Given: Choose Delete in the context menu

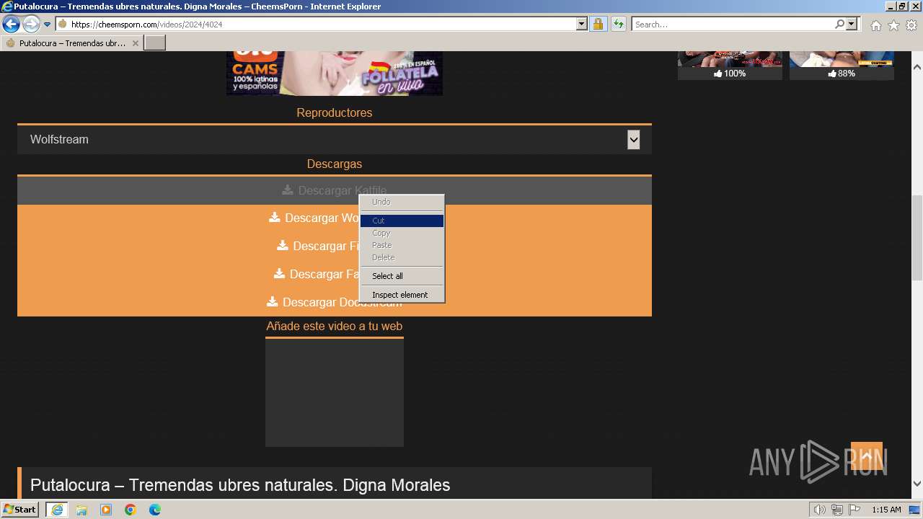Looking at the screenshot, I should click(x=402, y=257).
